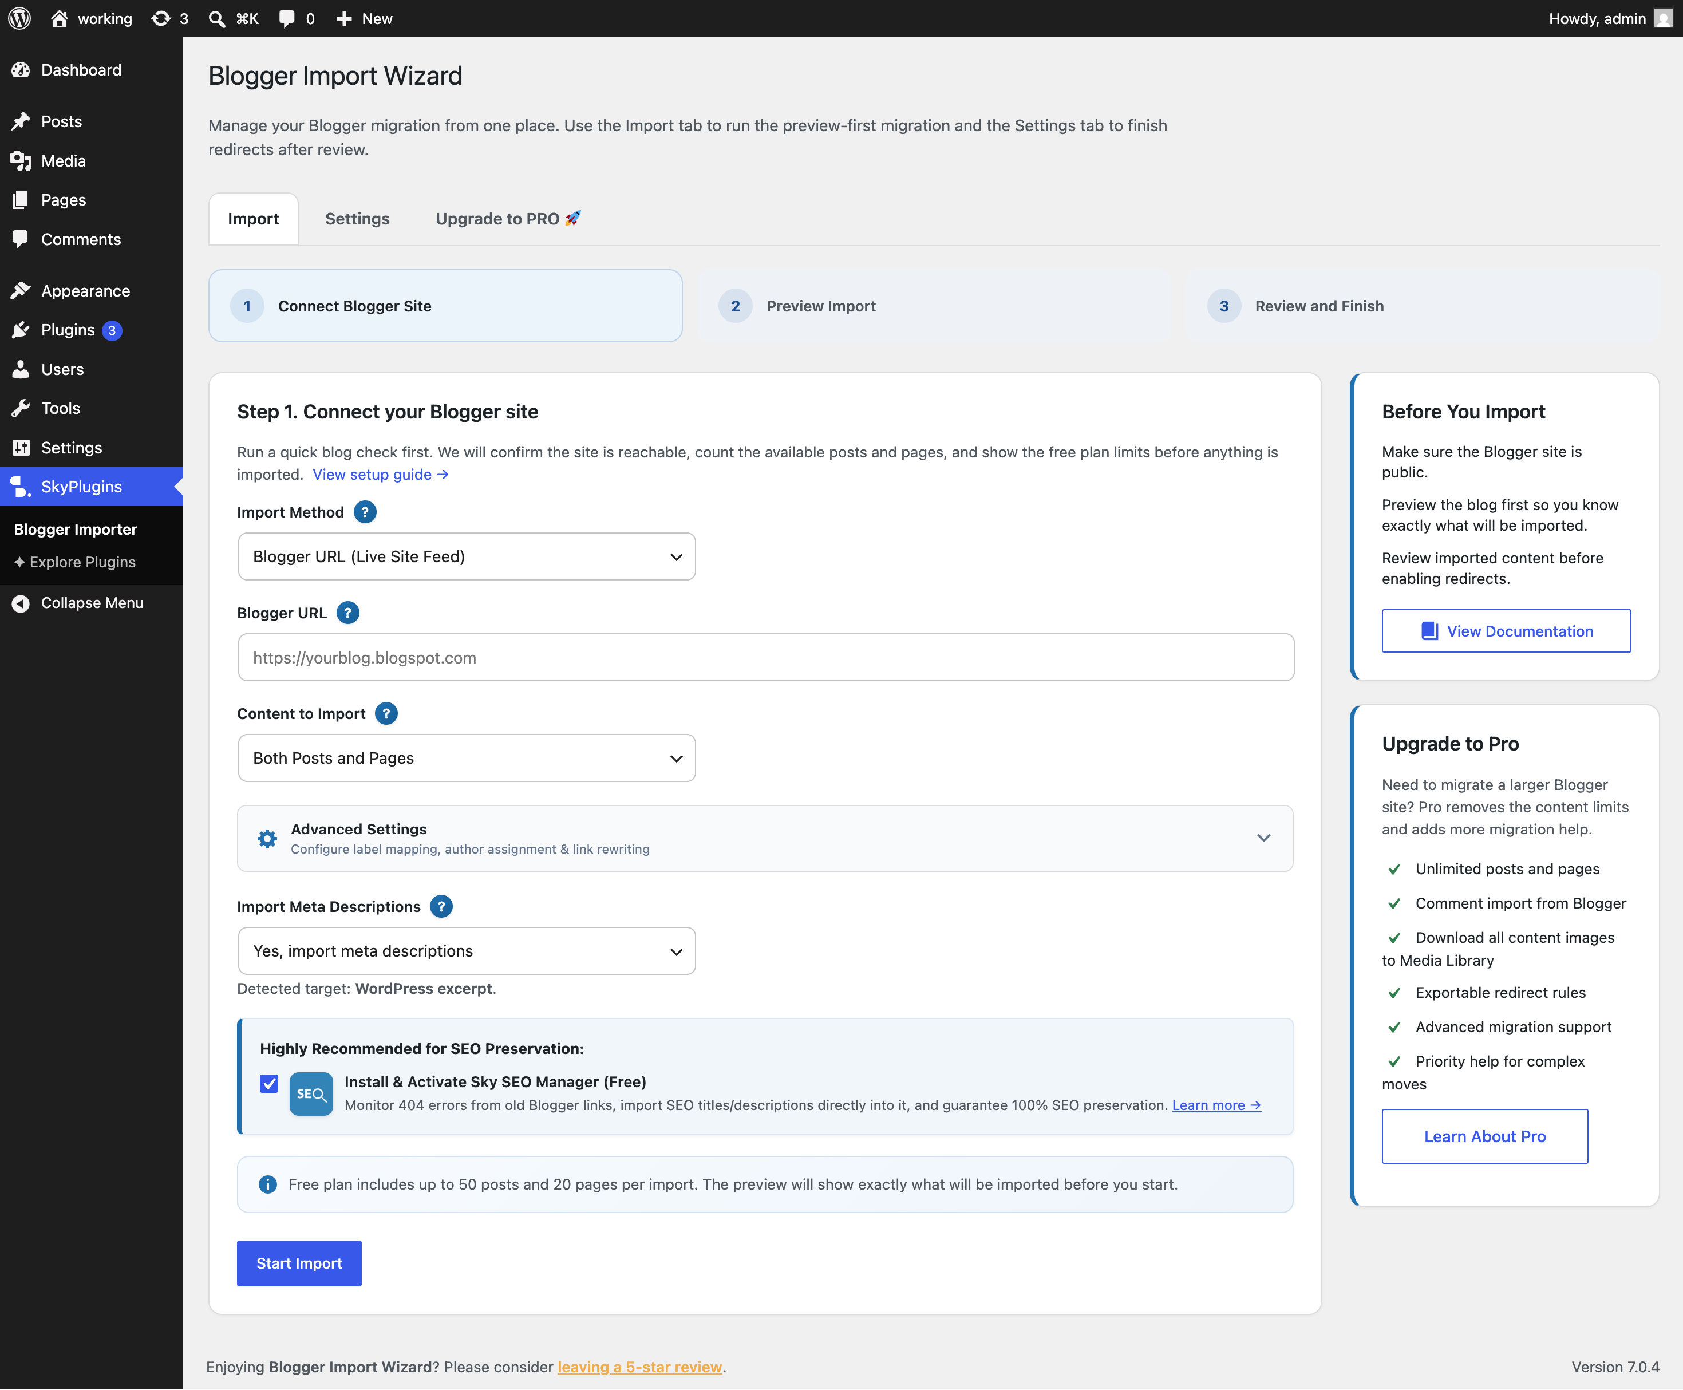
Task: Click the SkyPlugins logo icon
Action: click(x=21, y=487)
